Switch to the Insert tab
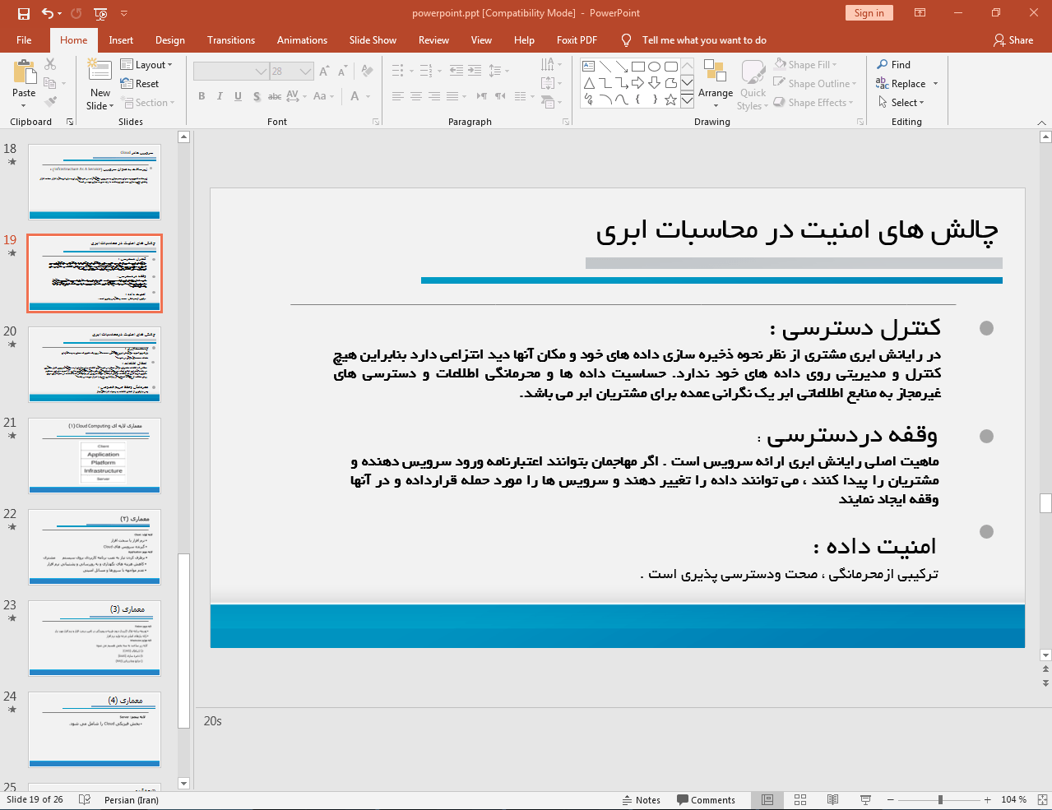 coord(121,40)
